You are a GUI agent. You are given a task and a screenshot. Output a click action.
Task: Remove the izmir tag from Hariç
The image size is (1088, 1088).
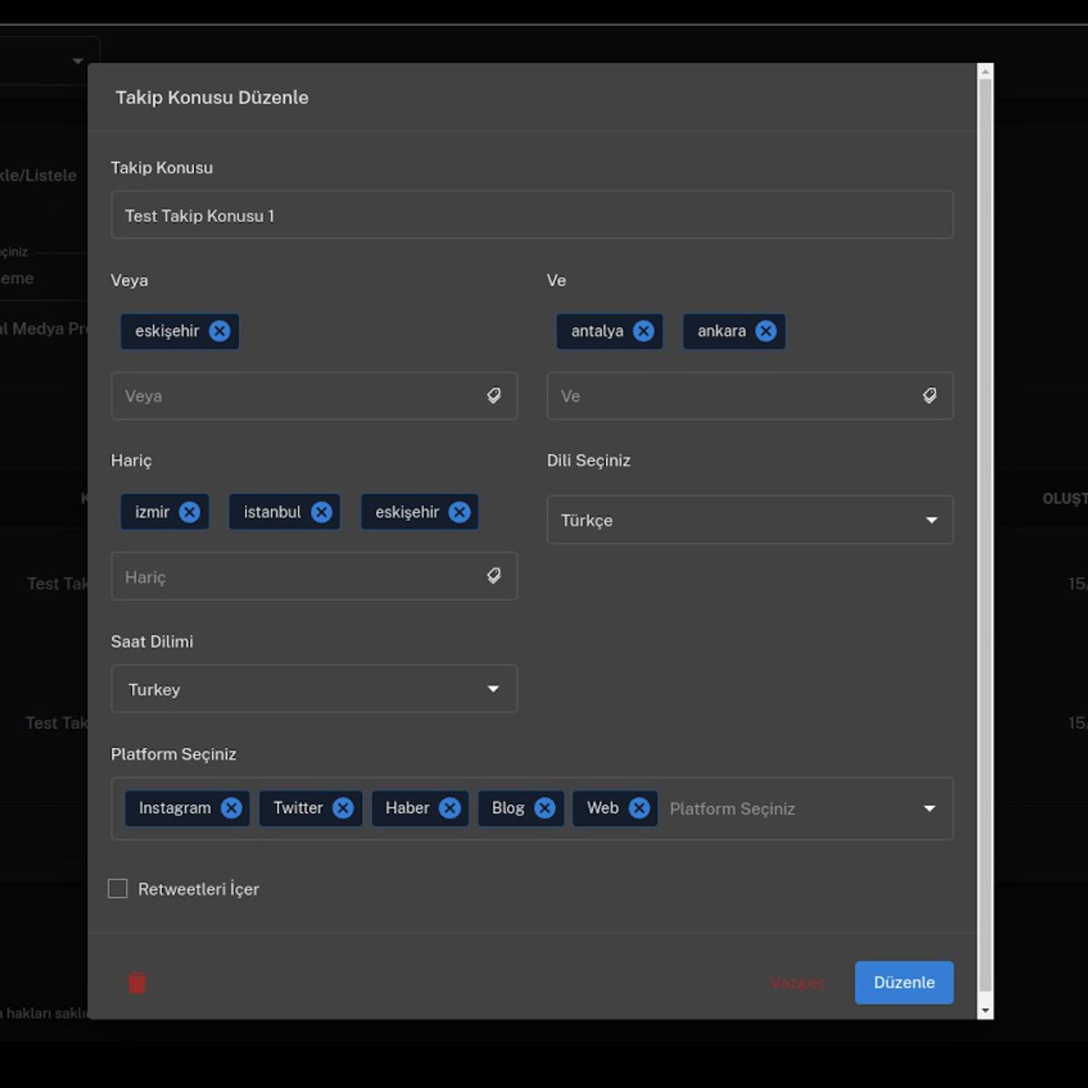(x=189, y=512)
